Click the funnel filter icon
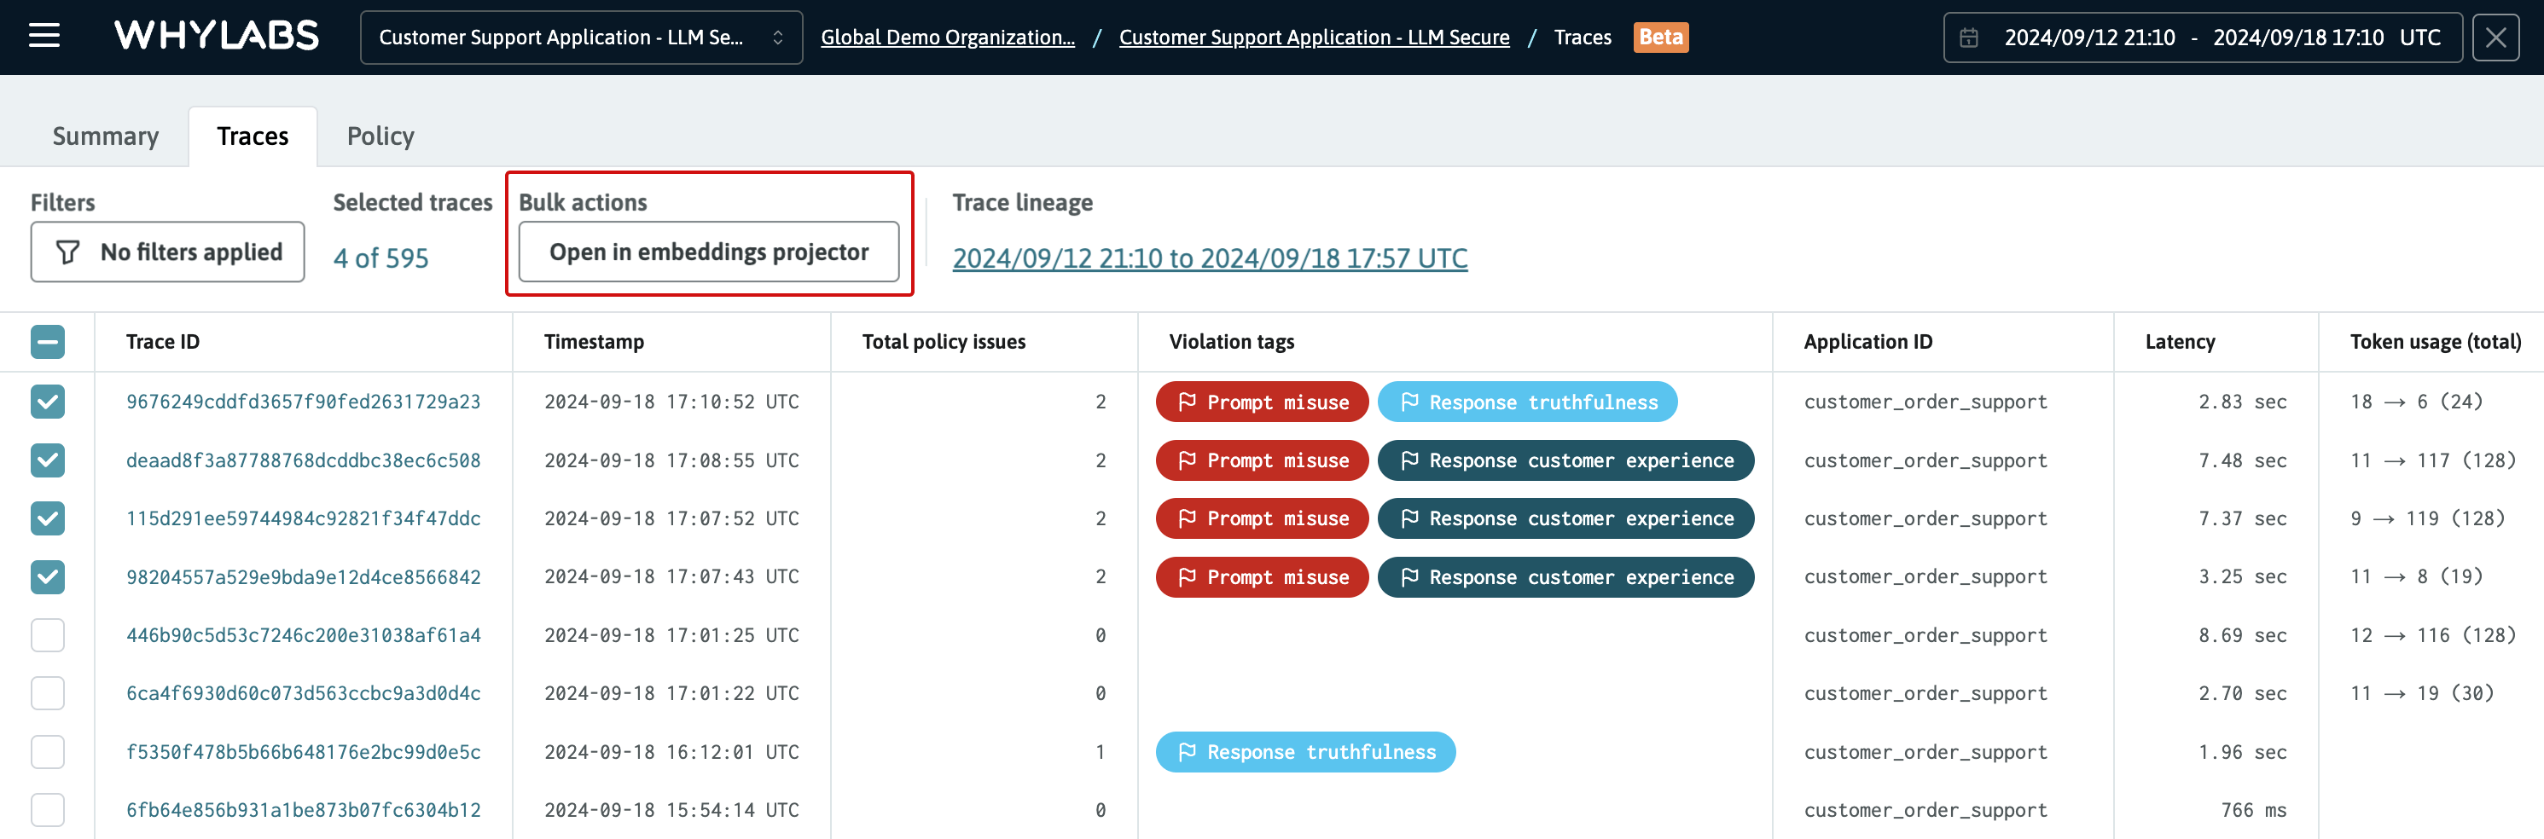Screen dimensions: 2544x839 tap(67, 252)
